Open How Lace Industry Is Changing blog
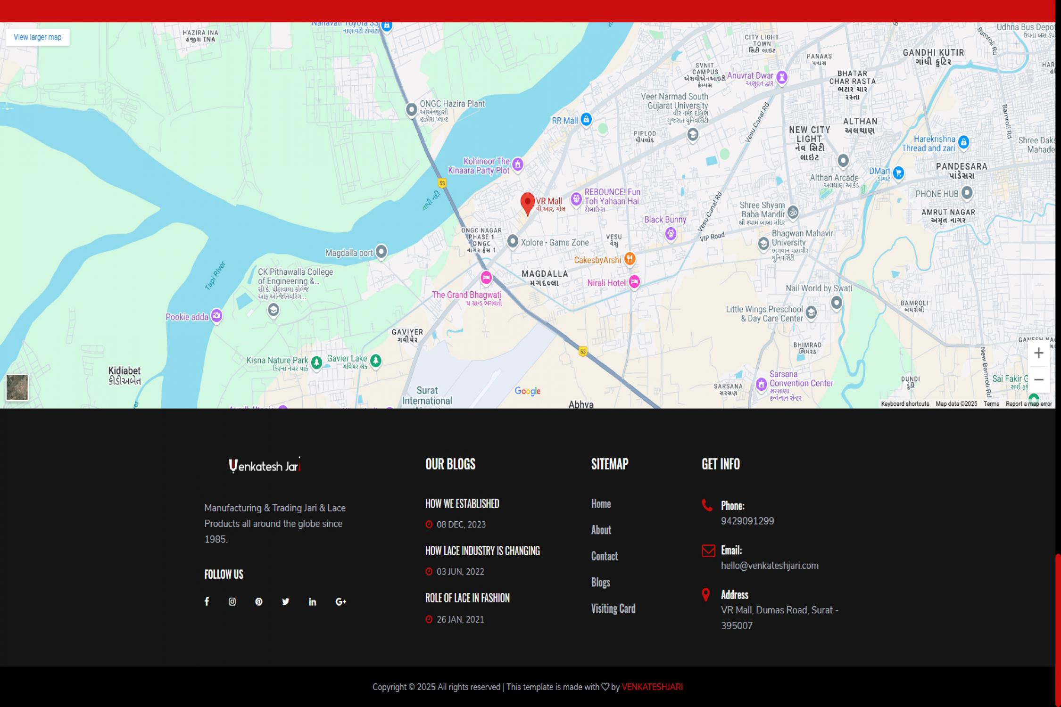1061x707 pixels. [482, 551]
